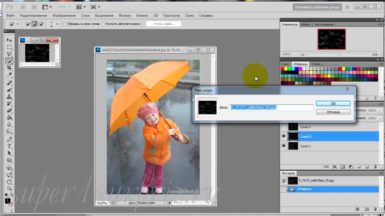Enable 'Усилить автоматически' checkbox
Viewport: 385px width, 216px height.
(103, 24)
